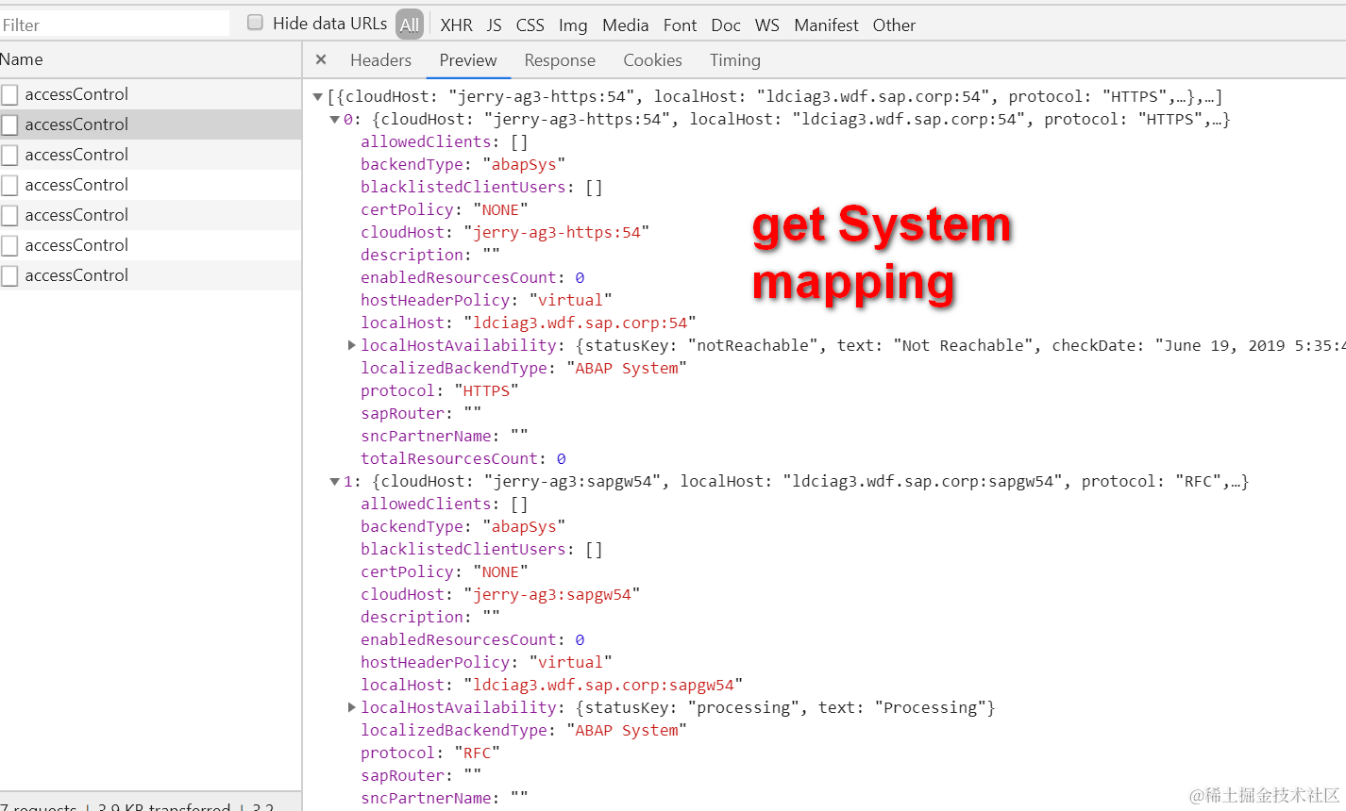Focus the Filter text input
Screen dimensions: 1346x811
[114, 25]
